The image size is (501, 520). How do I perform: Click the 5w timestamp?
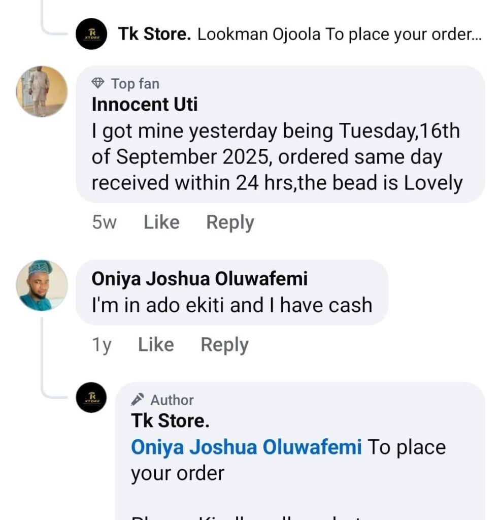coord(104,222)
